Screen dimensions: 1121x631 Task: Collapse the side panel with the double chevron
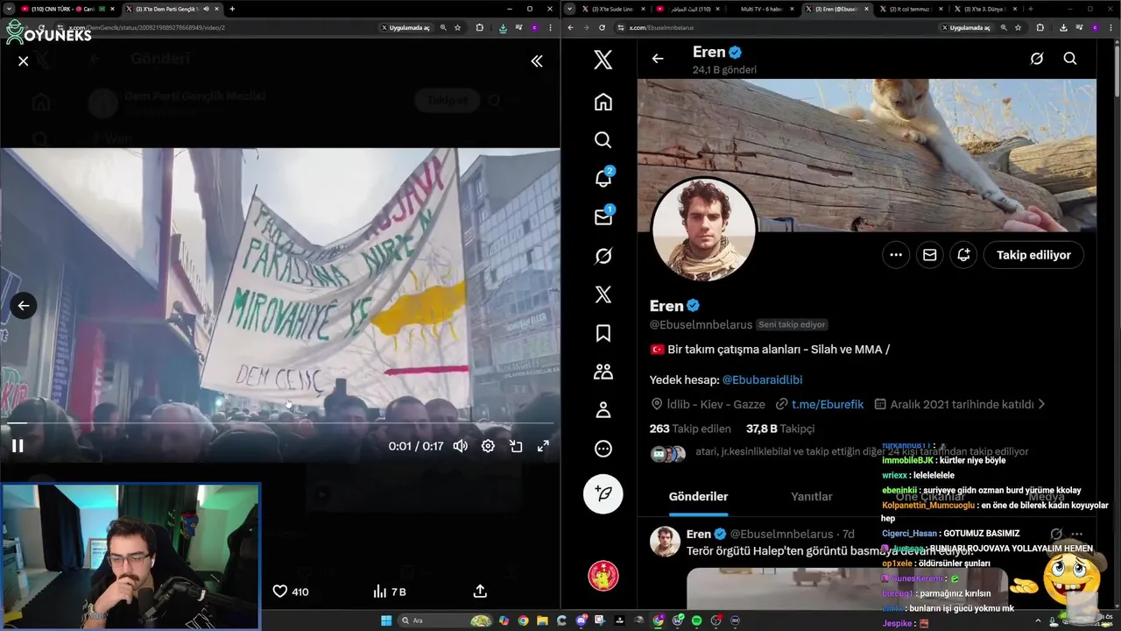point(536,60)
